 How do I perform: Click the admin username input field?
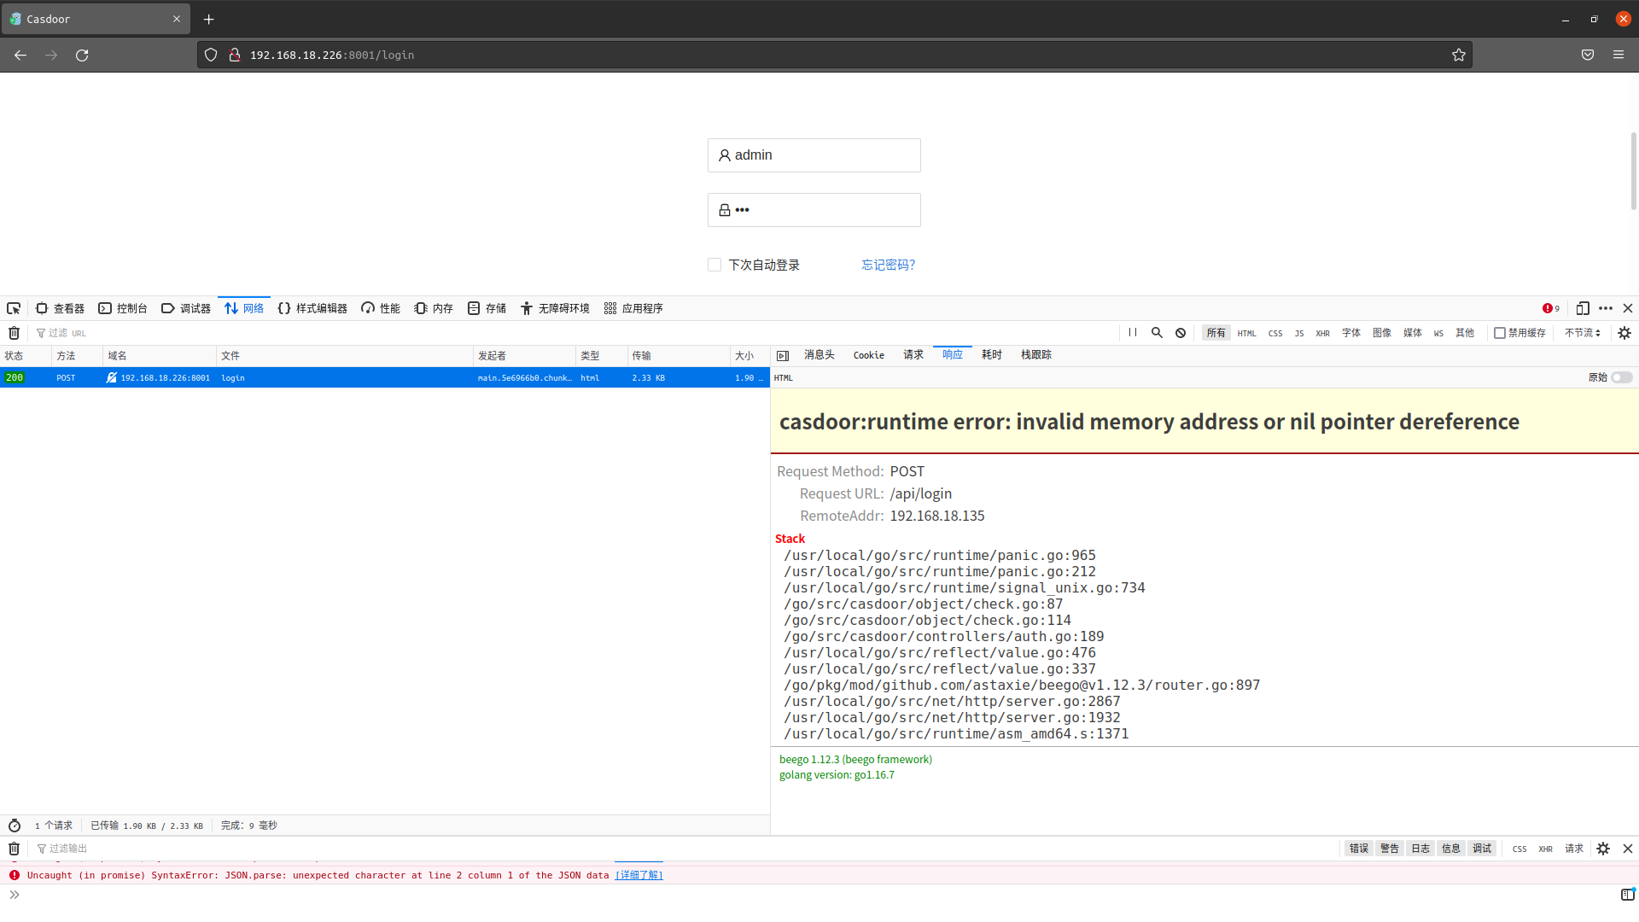coord(814,155)
